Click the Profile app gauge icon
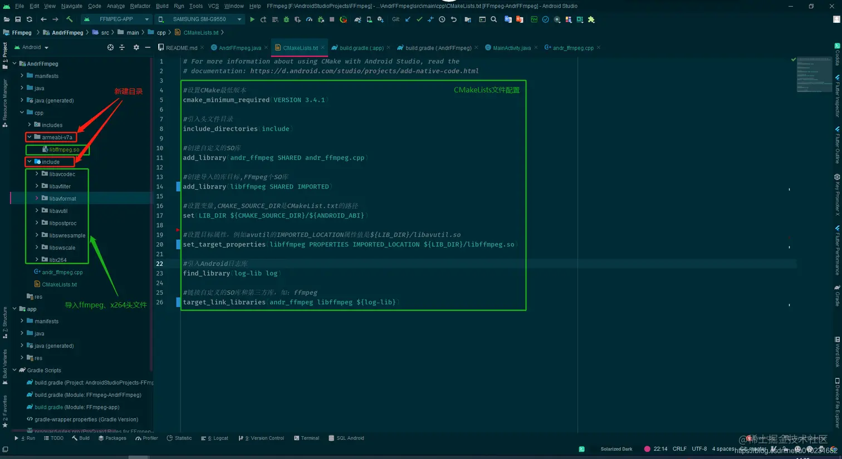Viewport: 842px width, 459px height. coord(309,19)
